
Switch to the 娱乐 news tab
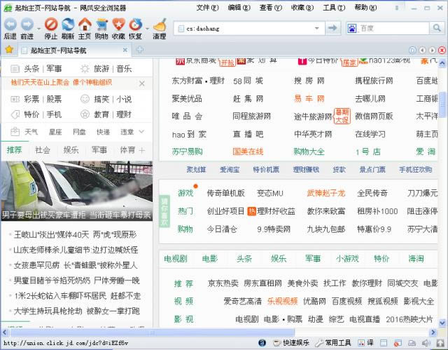coord(71,149)
